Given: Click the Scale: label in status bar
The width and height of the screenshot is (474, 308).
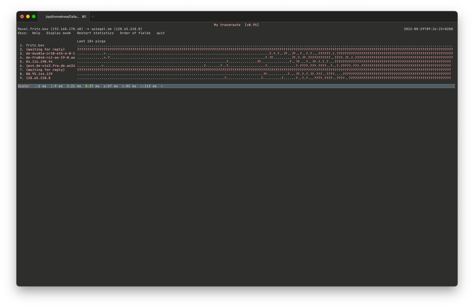Looking at the screenshot, I should [24, 86].
